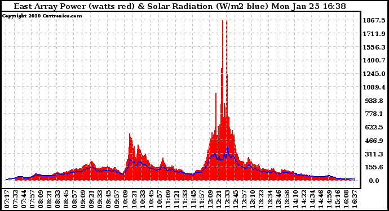Click the 13:10 time label
The width and height of the screenshot is (389, 211).
[253, 199]
